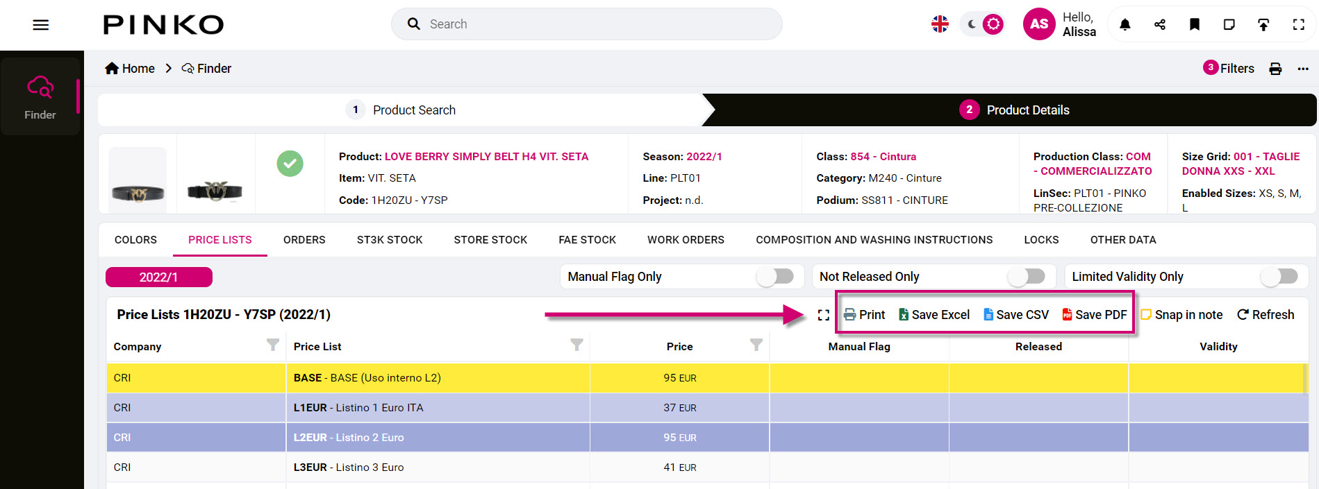The width and height of the screenshot is (1319, 489).
Task: Open the hamburger menu
Action: click(x=41, y=25)
